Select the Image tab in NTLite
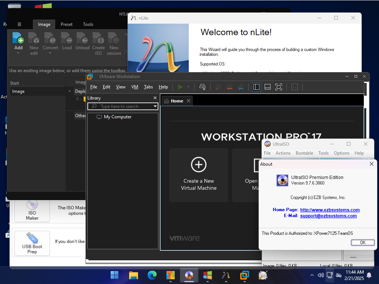The image size is (379, 284). 44,24
